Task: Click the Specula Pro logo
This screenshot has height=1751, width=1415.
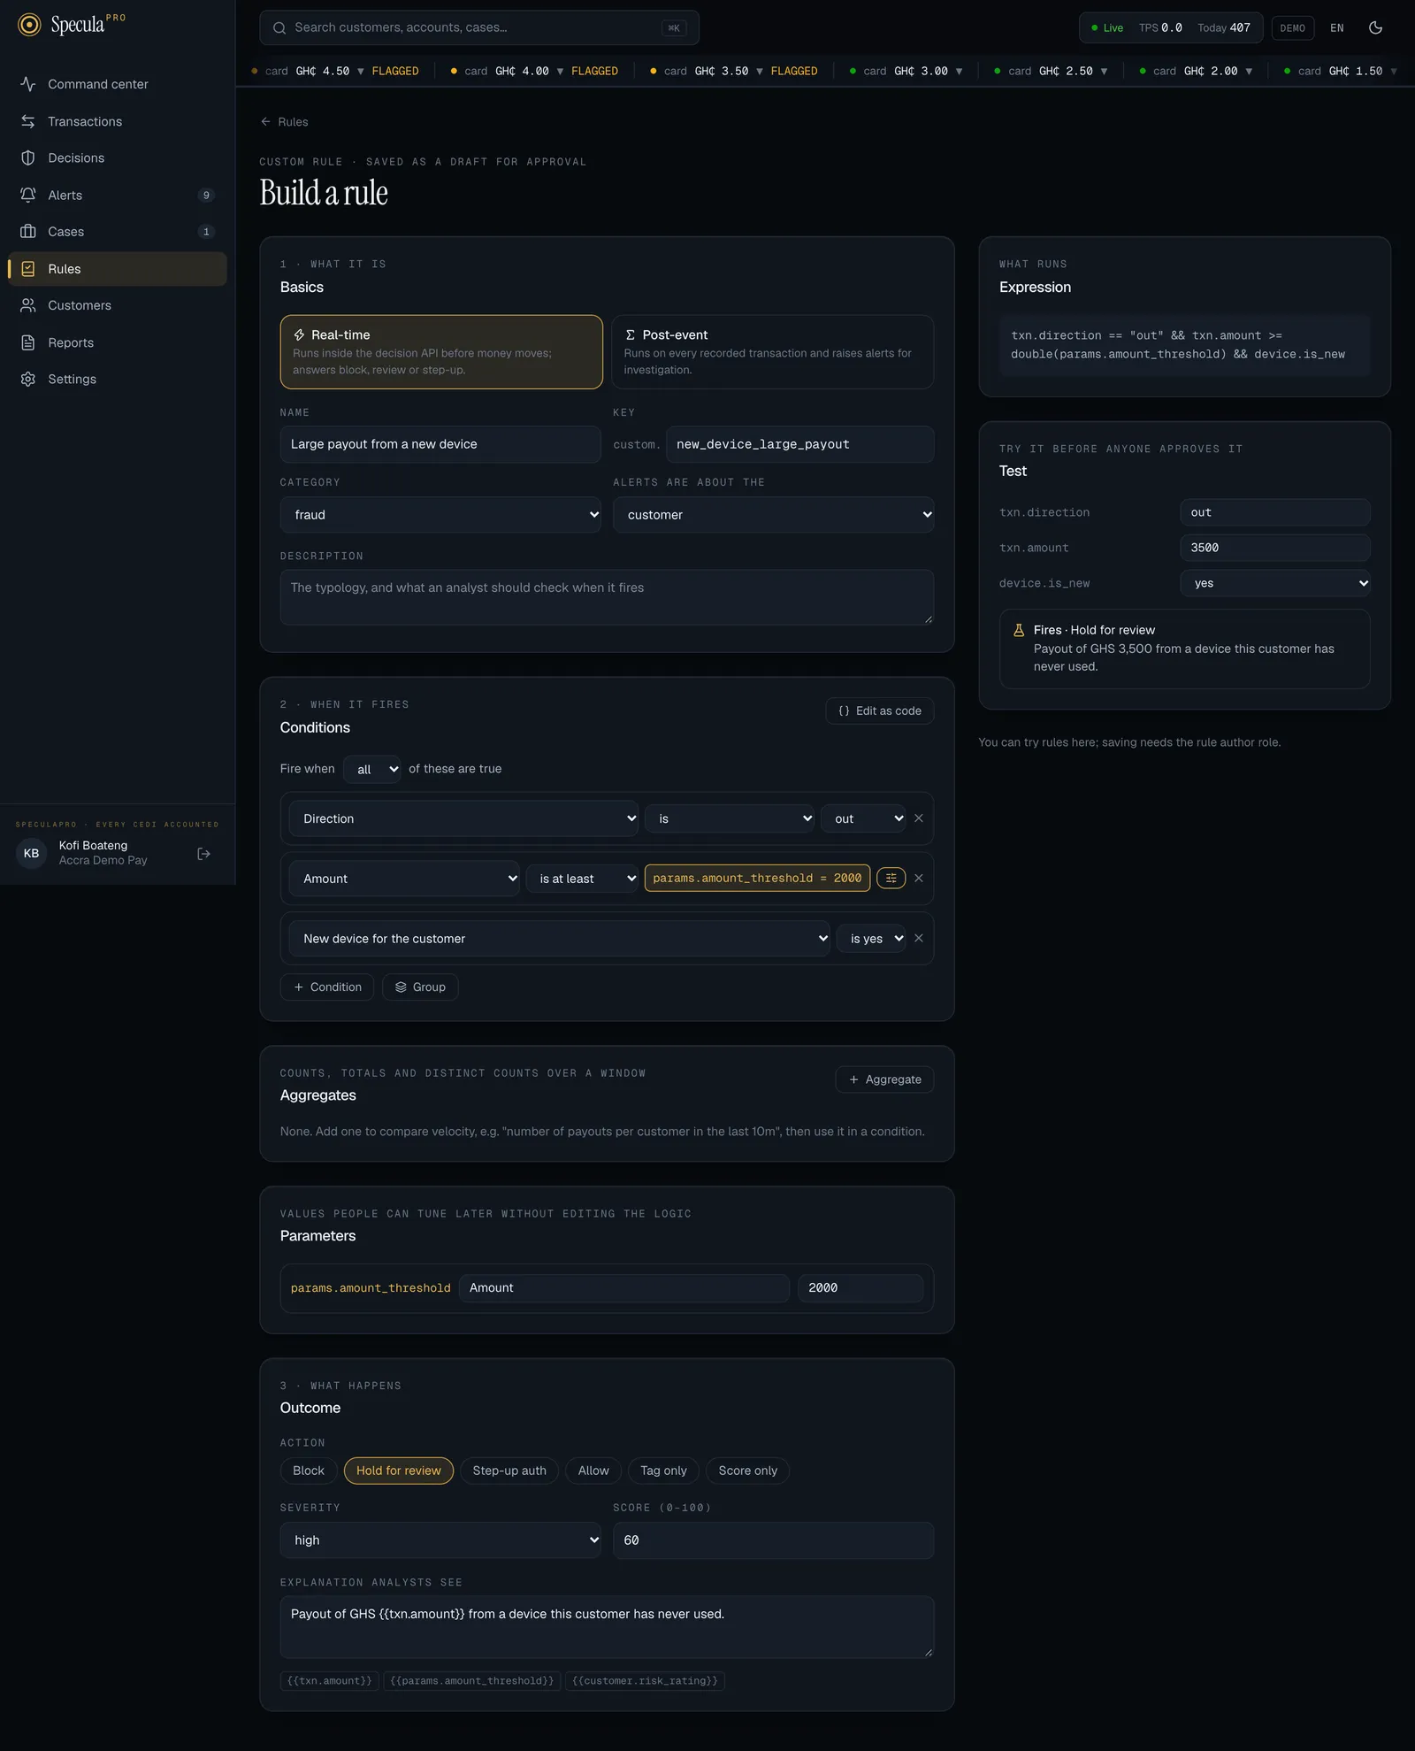Action: (x=72, y=25)
